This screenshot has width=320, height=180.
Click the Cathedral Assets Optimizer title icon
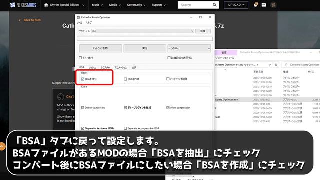coord(78,17)
